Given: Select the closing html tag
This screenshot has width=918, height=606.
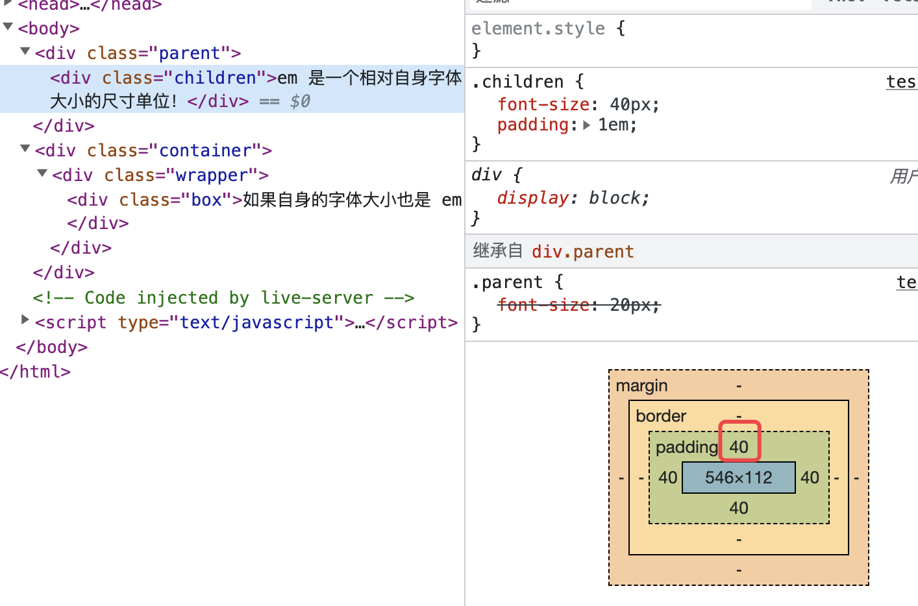Looking at the screenshot, I should tap(35, 372).
